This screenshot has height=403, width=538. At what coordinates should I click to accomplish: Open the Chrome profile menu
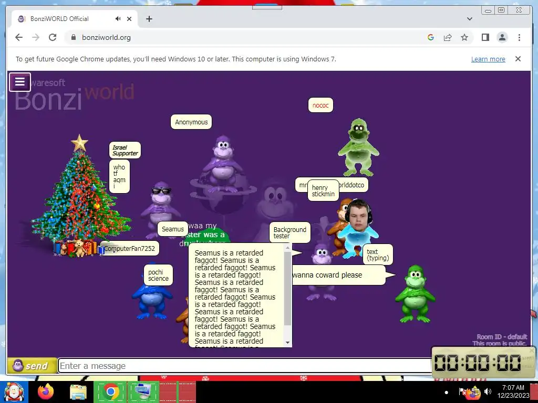click(502, 37)
